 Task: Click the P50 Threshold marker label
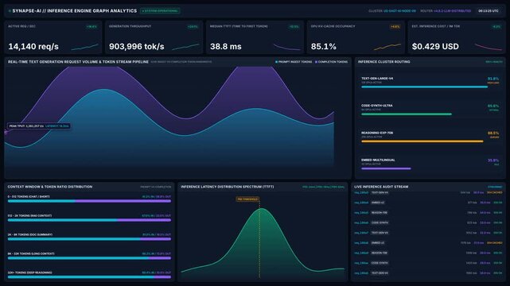247,199
